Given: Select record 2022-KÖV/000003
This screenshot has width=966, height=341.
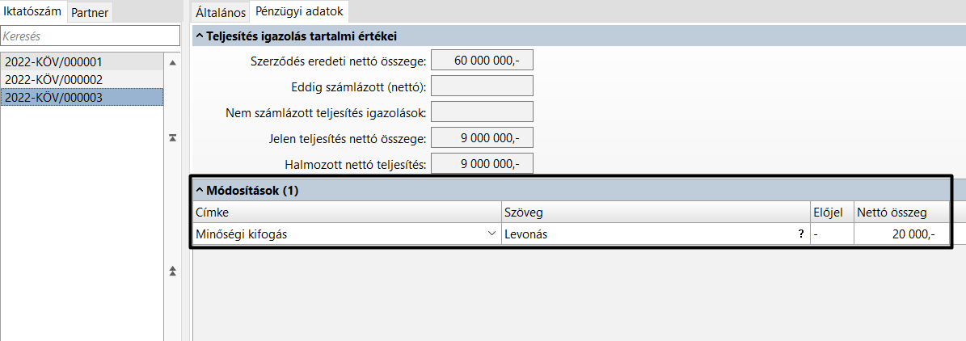Looking at the screenshot, I should (x=54, y=97).
